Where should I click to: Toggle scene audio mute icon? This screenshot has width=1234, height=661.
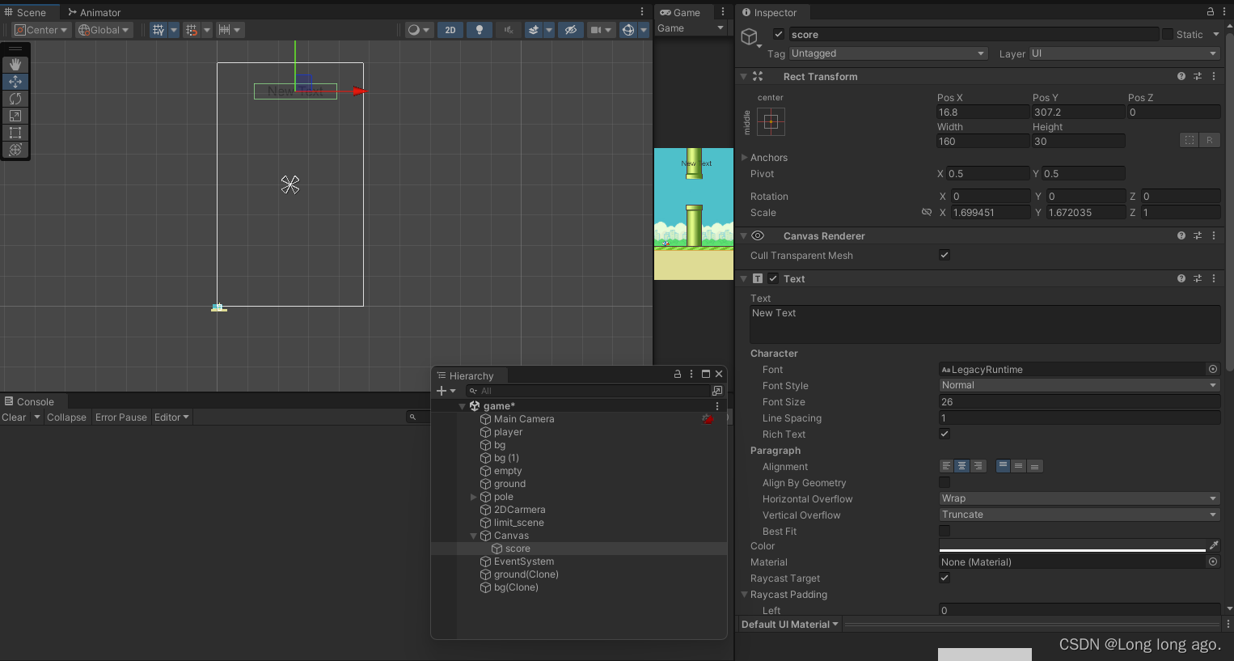tap(509, 30)
